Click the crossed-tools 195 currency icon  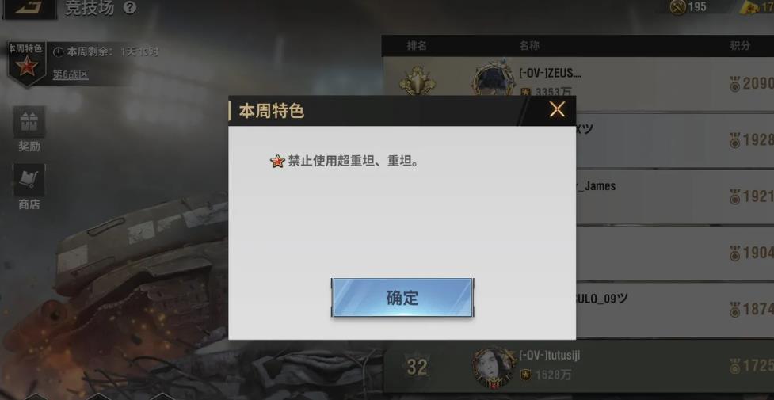678,7
